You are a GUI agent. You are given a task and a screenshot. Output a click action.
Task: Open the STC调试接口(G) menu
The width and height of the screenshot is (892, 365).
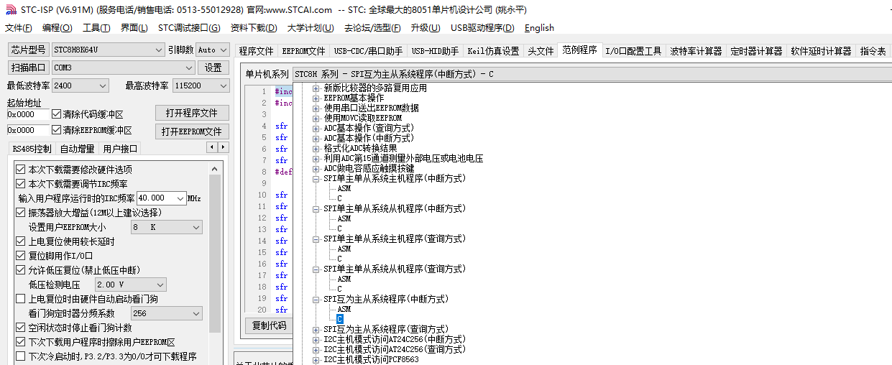tap(189, 28)
